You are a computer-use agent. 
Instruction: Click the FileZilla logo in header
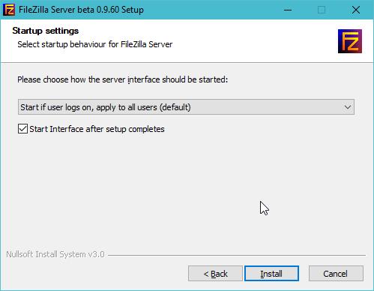pyautogui.click(x=350, y=41)
